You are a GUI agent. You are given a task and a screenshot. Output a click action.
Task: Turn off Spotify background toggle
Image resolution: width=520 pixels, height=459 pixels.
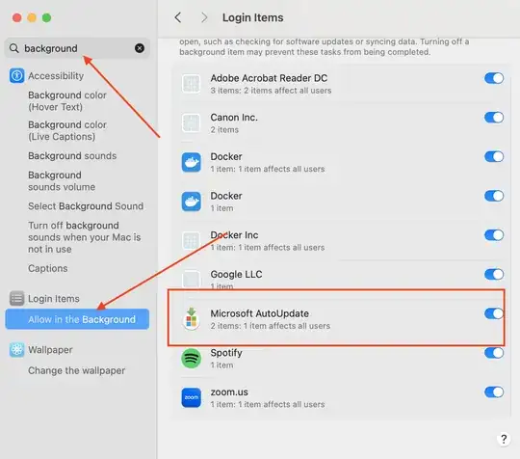(x=494, y=353)
